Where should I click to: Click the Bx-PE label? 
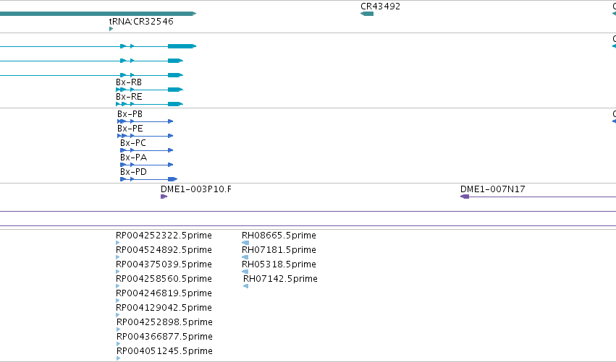pyautogui.click(x=130, y=129)
